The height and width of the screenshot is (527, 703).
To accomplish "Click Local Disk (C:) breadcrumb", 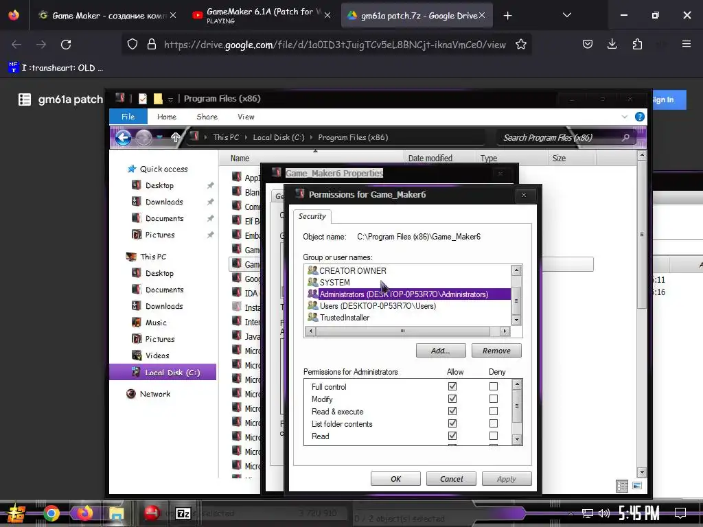I will pyautogui.click(x=279, y=137).
